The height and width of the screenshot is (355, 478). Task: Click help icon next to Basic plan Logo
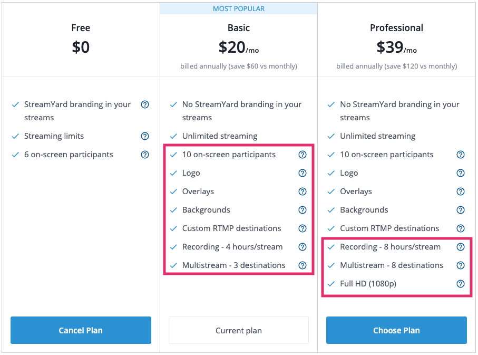click(x=303, y=173)
